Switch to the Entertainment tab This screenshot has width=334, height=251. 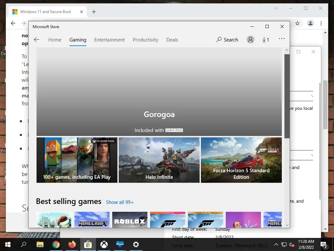point(109,40)
